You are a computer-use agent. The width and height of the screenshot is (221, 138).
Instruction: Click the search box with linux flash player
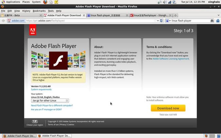(x=190, y=21)
